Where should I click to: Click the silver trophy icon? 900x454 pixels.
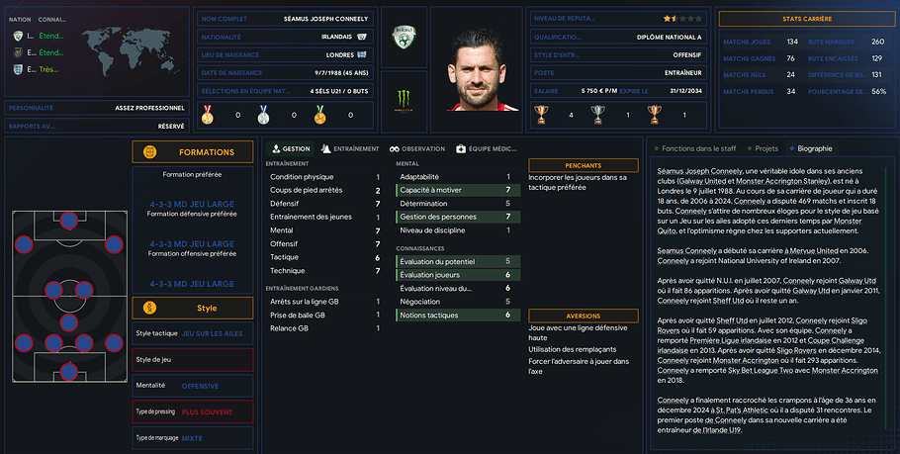click(596, 115)
